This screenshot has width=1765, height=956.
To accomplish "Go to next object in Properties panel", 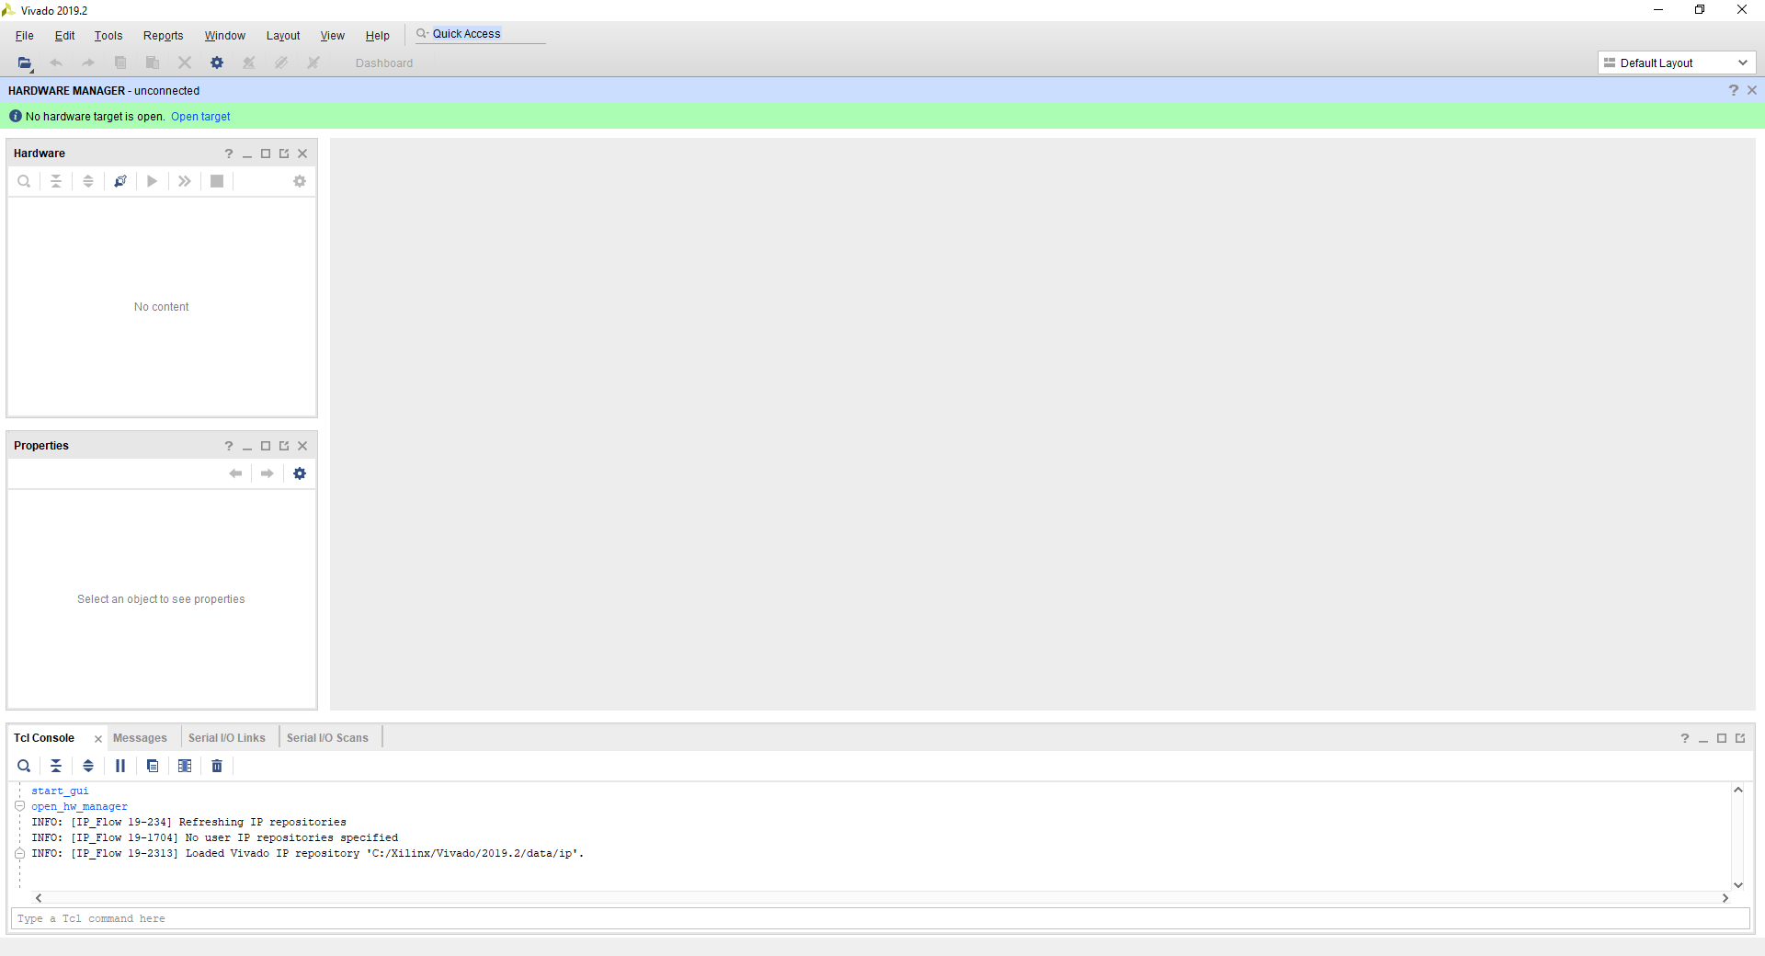I will [268, 473].
